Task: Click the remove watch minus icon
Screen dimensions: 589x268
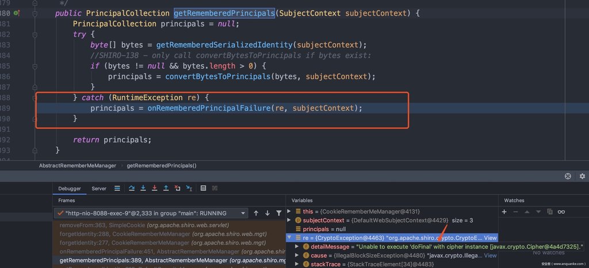Action: (515, 212)
